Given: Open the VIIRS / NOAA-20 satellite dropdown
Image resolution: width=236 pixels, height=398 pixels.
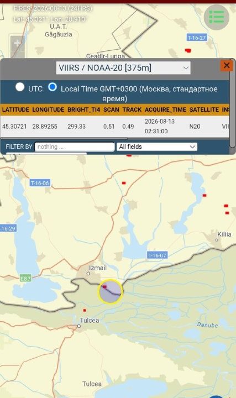Looking at the screenshot, I should (x=123, y=68).
